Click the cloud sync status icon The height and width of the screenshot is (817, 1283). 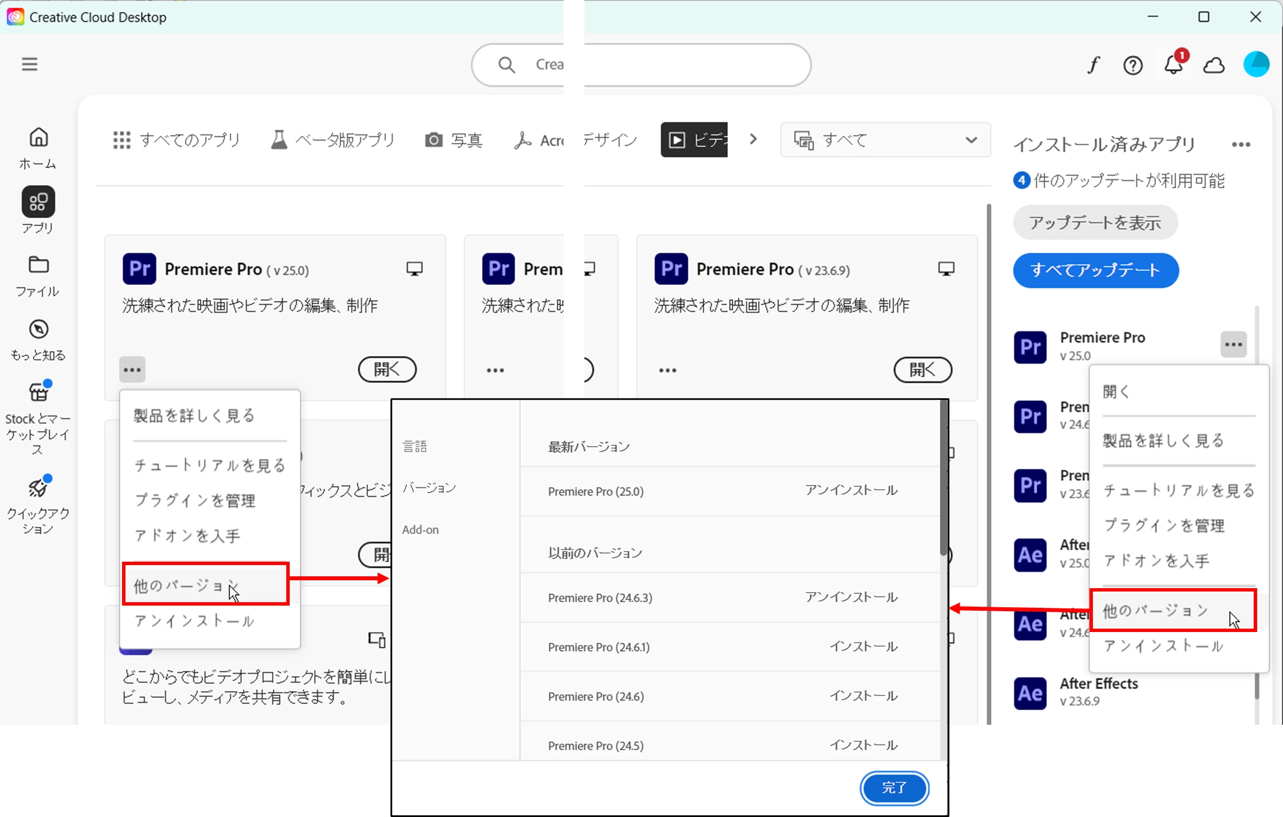point(1214,66)
